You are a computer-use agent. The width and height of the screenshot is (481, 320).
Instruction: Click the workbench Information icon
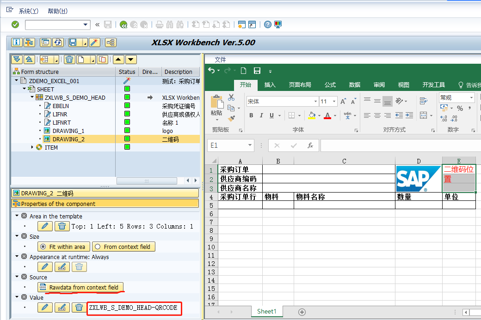[x=17, y=42]
